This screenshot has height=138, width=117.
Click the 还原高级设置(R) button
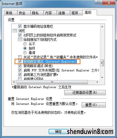[x=85, y=92]
